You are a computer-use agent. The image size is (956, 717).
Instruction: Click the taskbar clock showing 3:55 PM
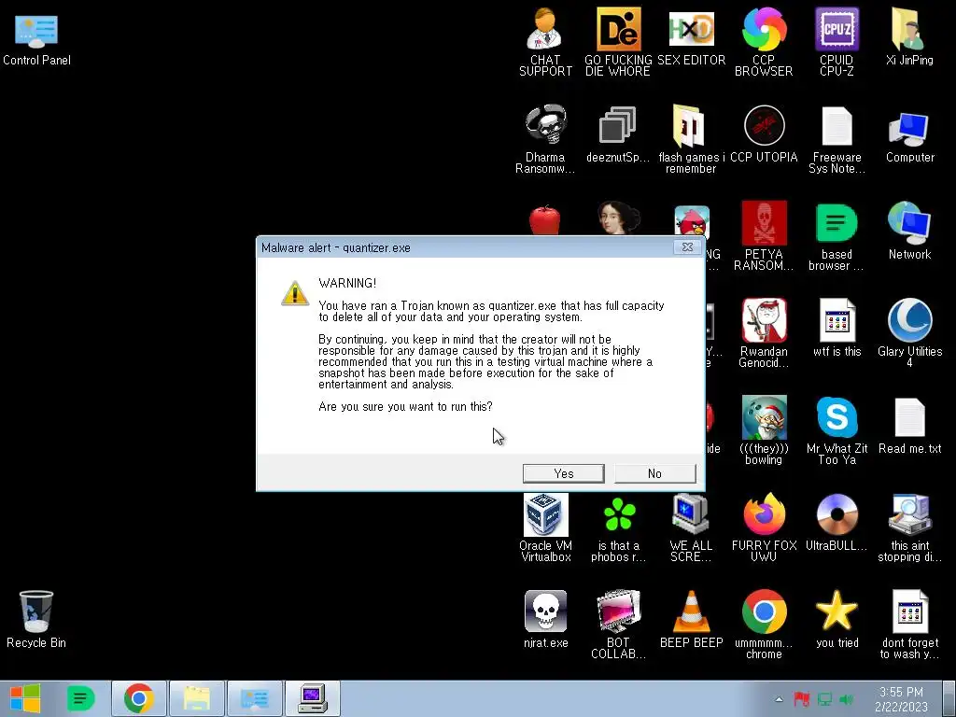click(901, 699)
